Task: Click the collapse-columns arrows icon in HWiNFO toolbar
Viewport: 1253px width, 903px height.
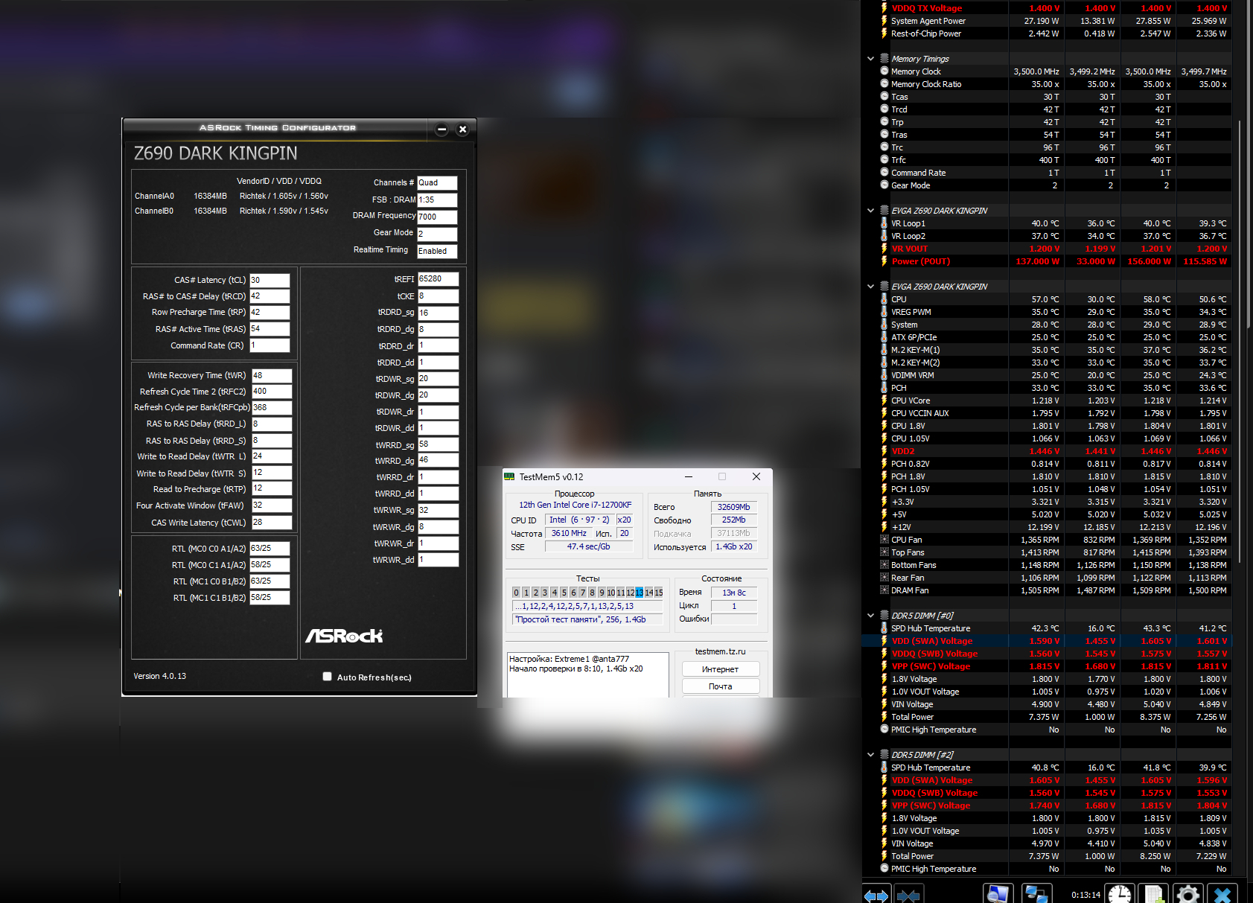Action: click(908, 894)
